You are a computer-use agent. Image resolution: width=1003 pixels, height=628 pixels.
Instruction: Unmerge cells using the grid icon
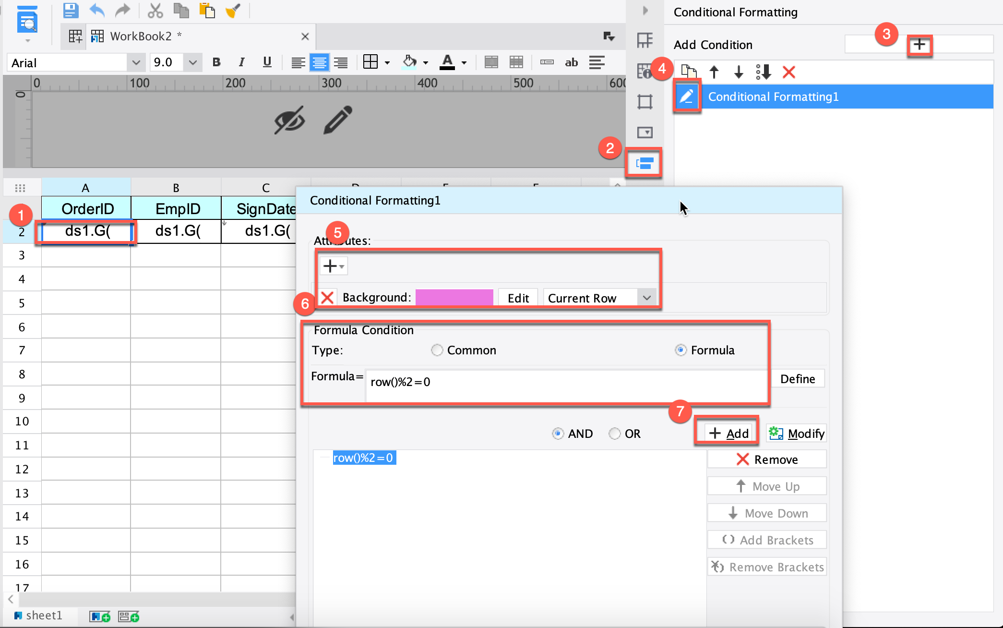(x=516, y=62)
